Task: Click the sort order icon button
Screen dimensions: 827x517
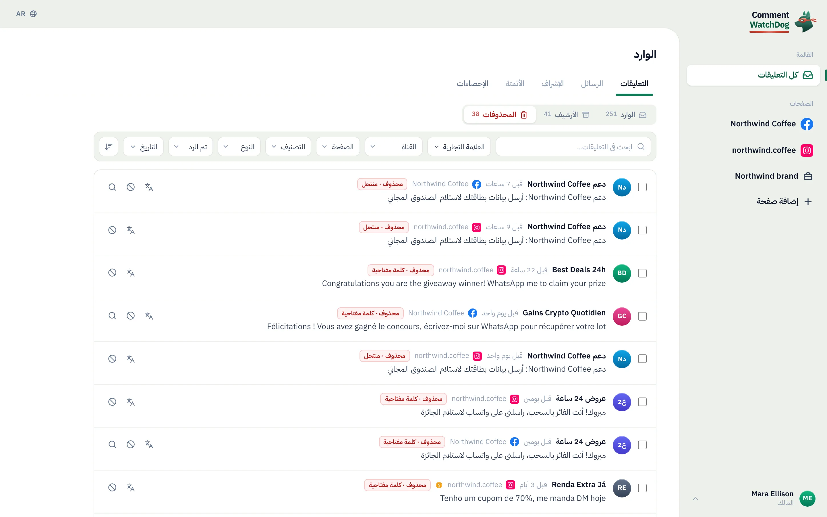Action: point(109,147)
